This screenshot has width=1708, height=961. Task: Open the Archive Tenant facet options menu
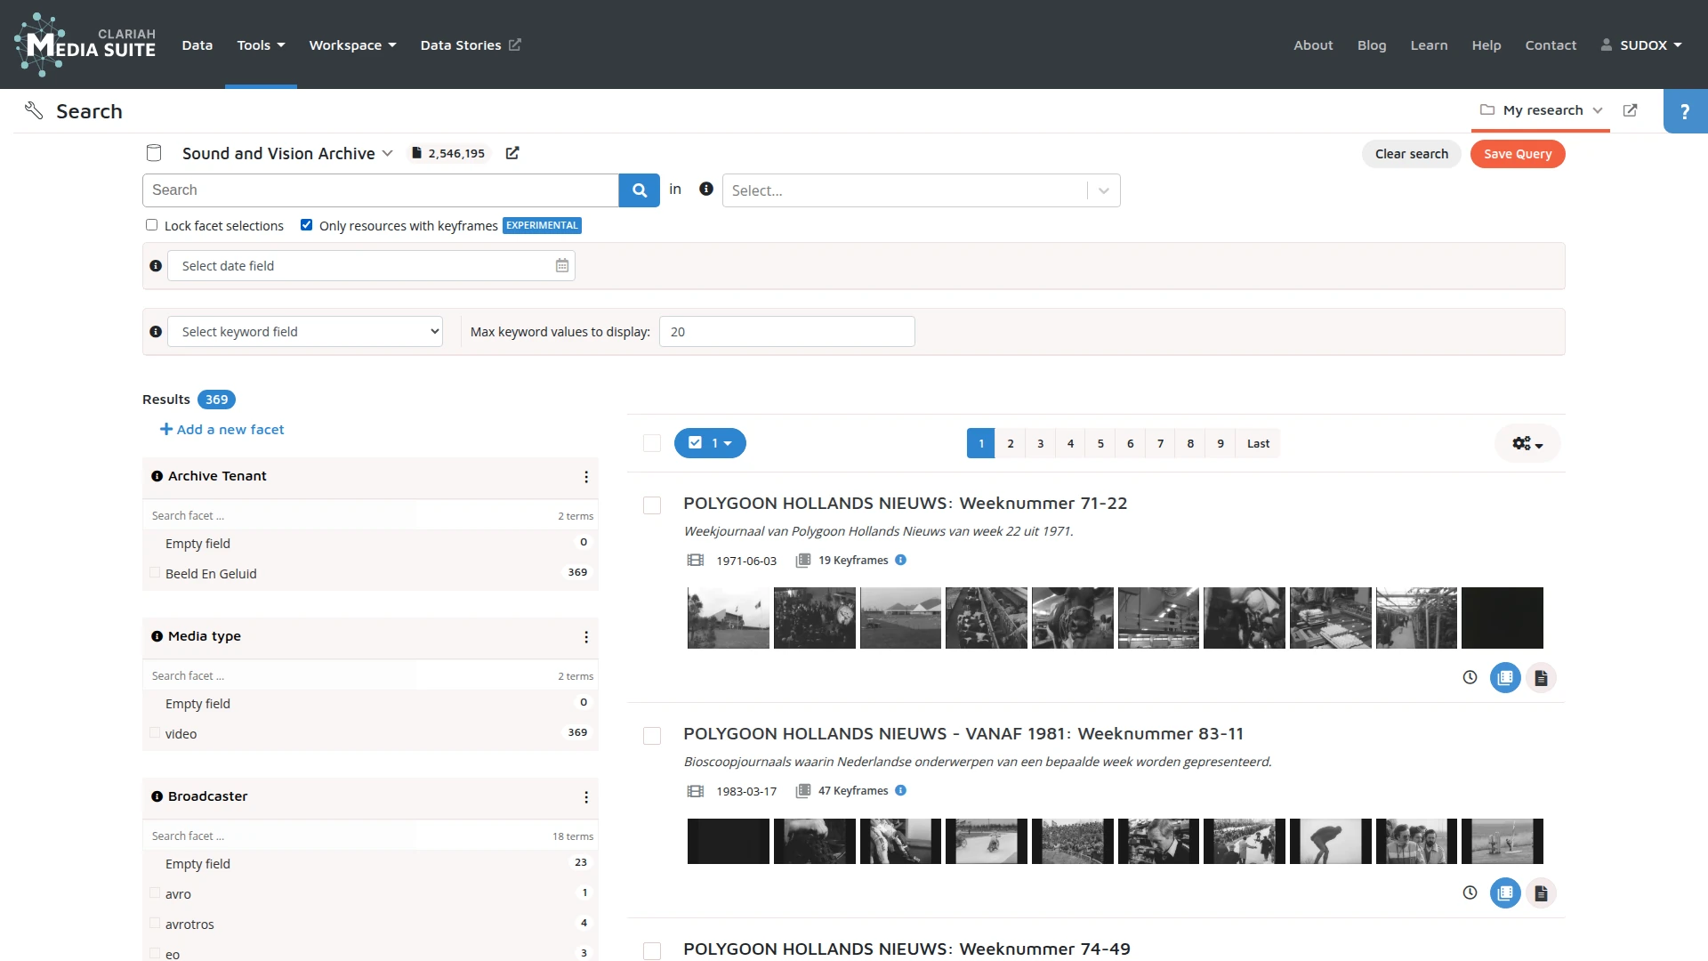pyautogui.click(x=586, y=477)
